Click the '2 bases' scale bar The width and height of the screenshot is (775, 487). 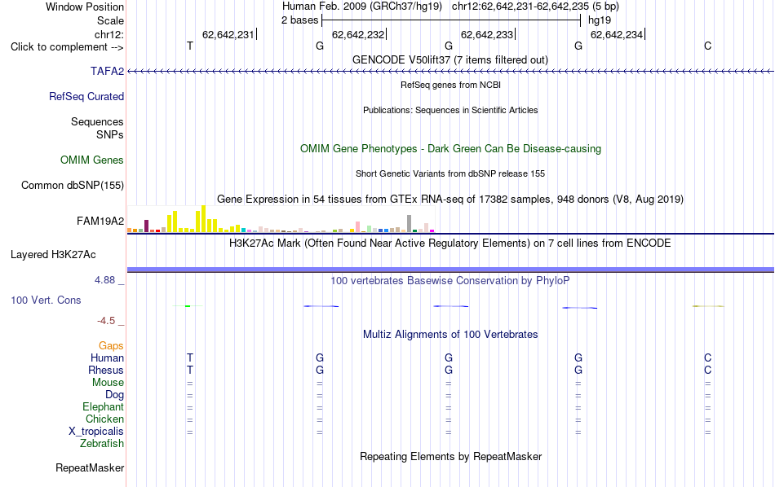(x=451, y=20)
